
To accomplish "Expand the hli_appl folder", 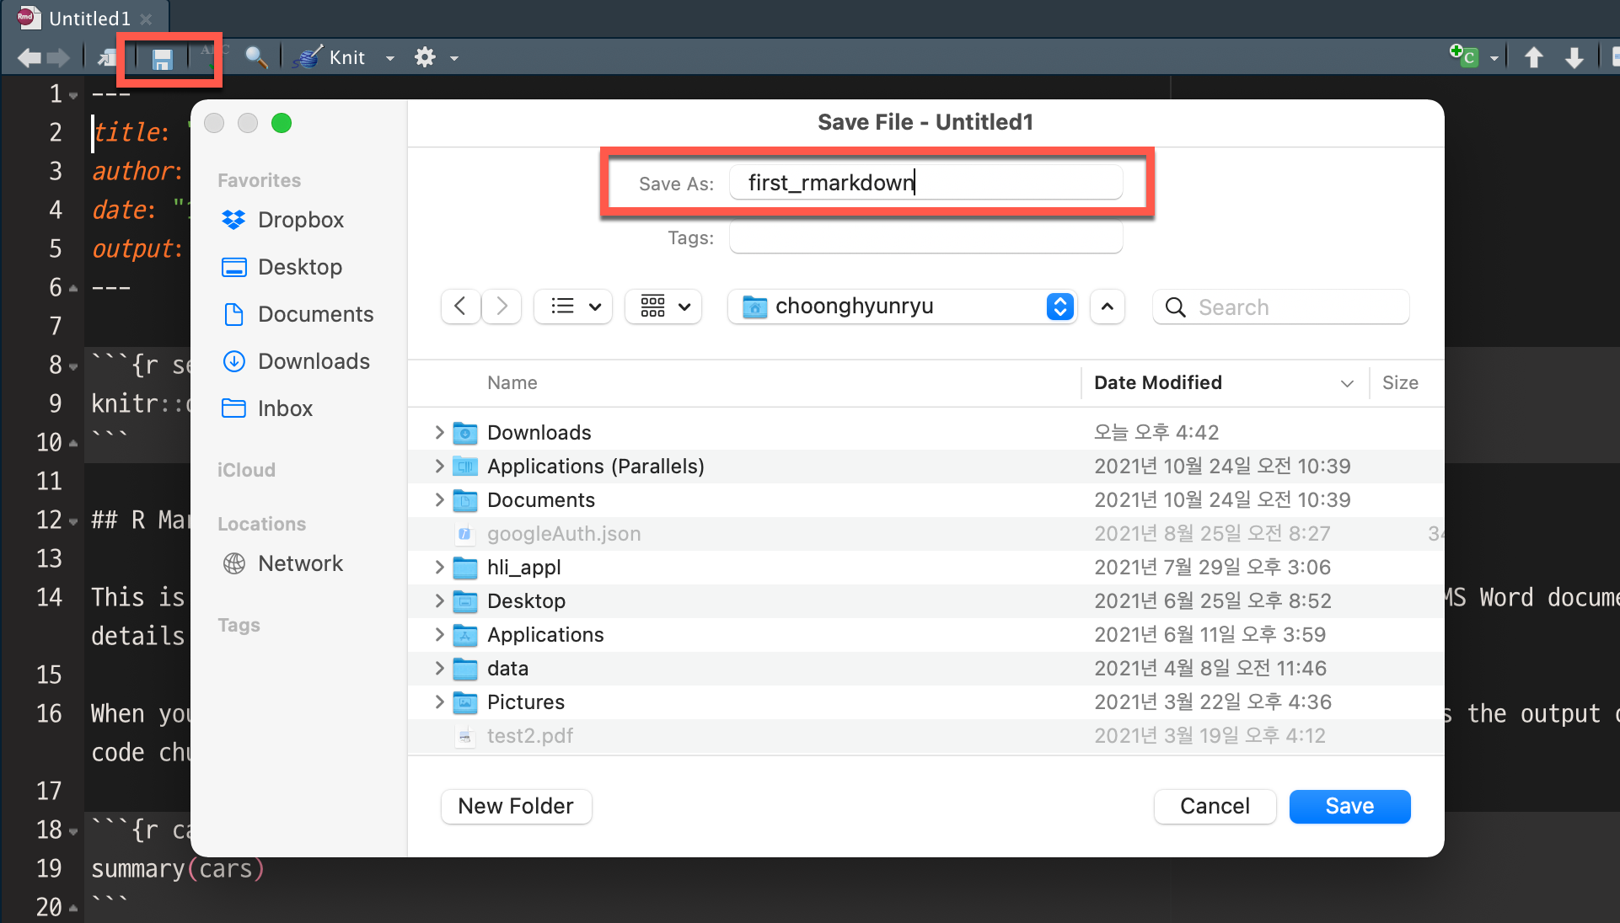I will coord(439,567).
